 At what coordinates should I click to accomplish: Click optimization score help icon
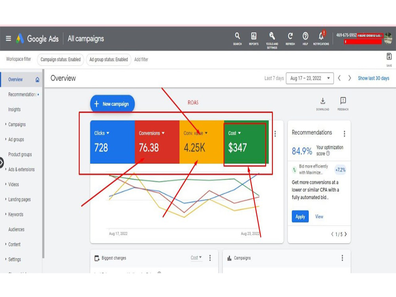point(328,153)
